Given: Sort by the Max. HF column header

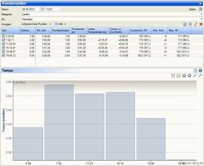Looking at the screenshot, I should pyautogui.click(x=179, y=30).
